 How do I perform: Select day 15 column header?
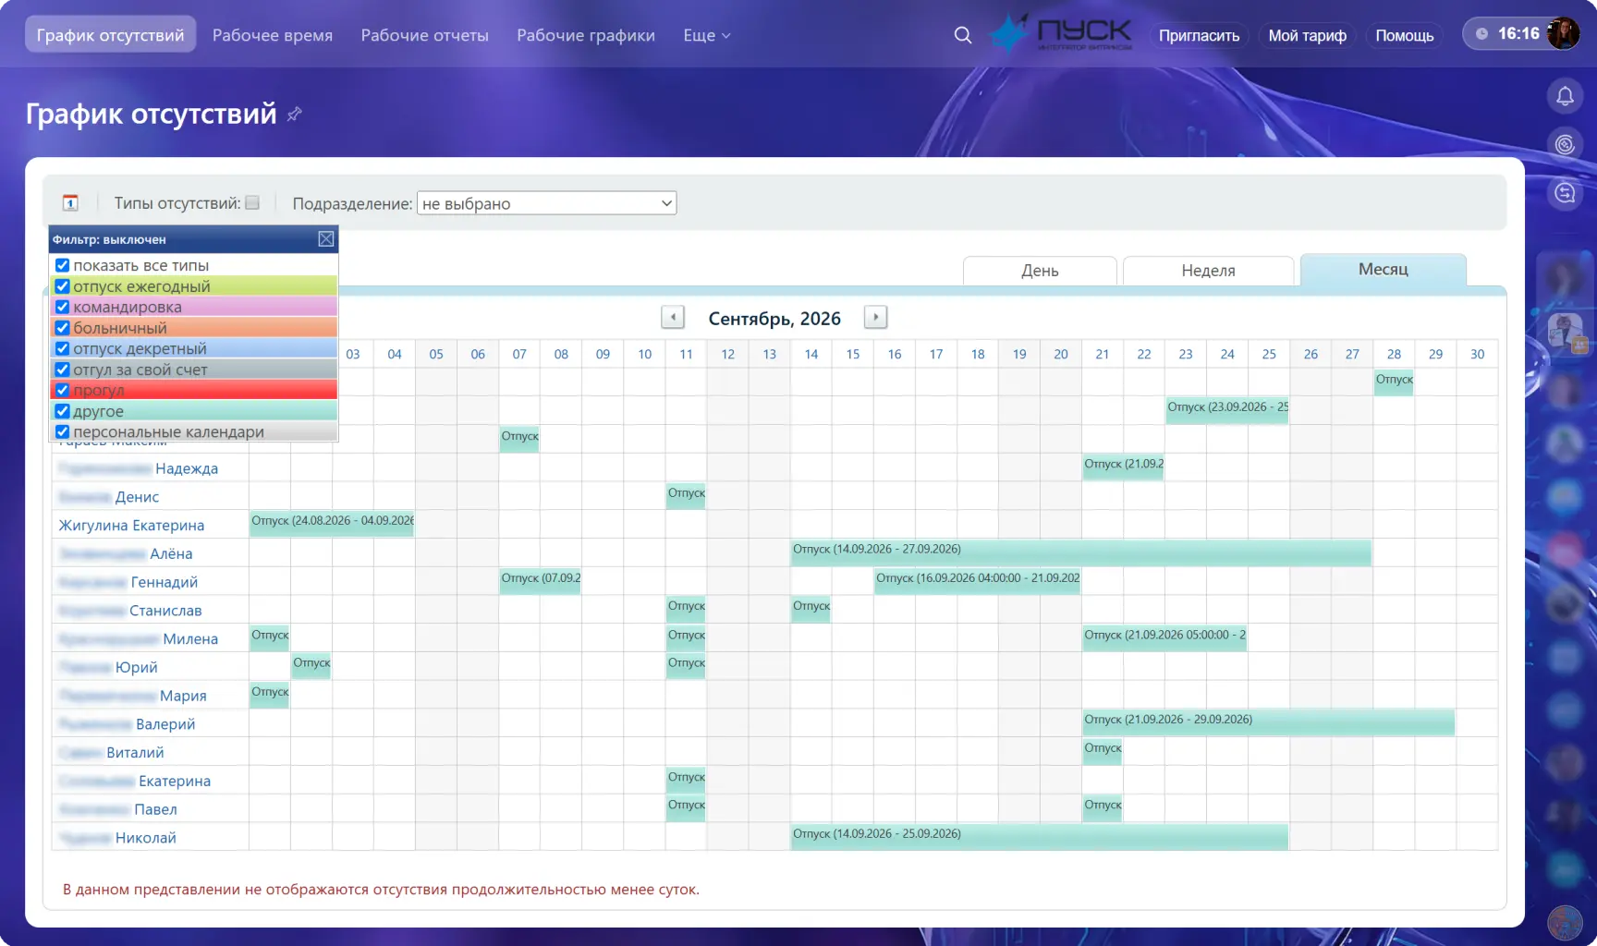coord(853,354)
